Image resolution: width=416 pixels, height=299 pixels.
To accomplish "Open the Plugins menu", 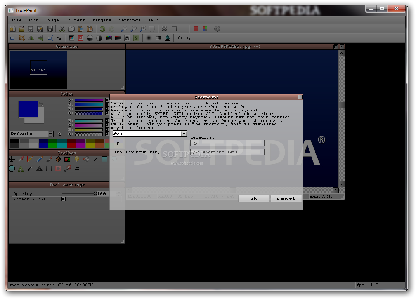I will point(102,20).
